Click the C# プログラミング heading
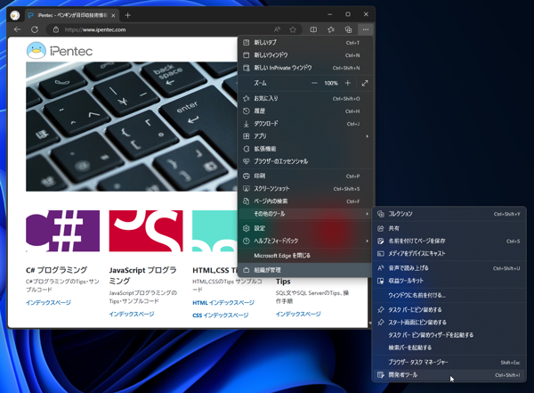 57,270
